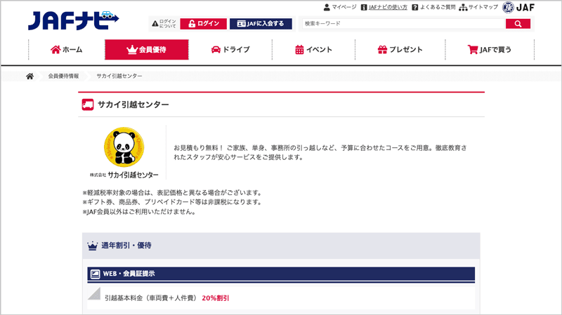Click the WEB・会員証提示 header text
Screen dimensions: 562x315
click(x=129, y=274)
